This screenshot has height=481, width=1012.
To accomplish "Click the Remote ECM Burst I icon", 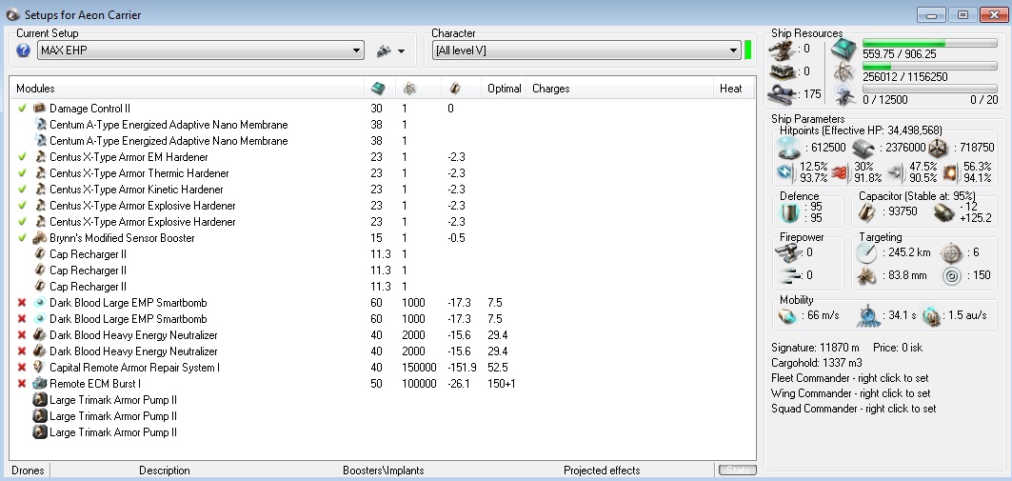I will (39, 384).
